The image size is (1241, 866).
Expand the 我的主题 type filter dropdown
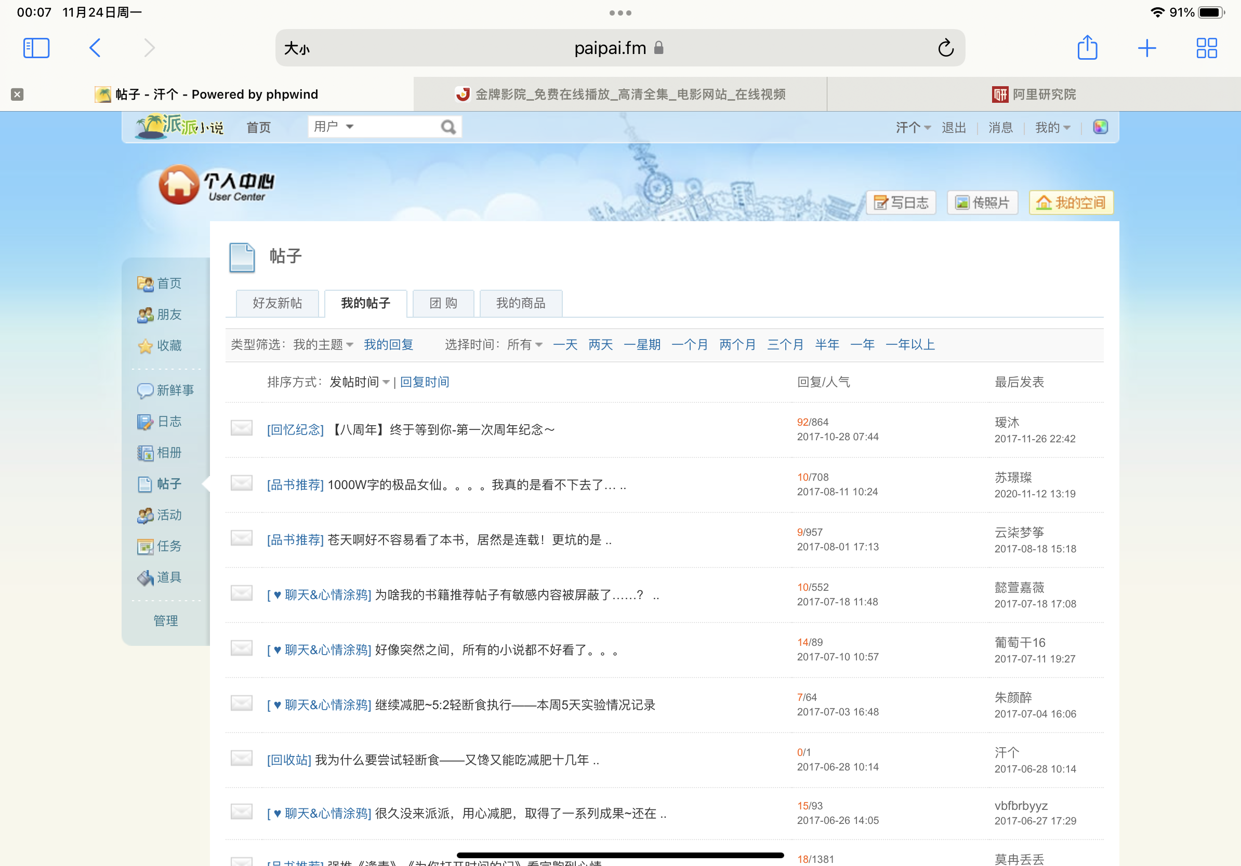coord(323,344)
